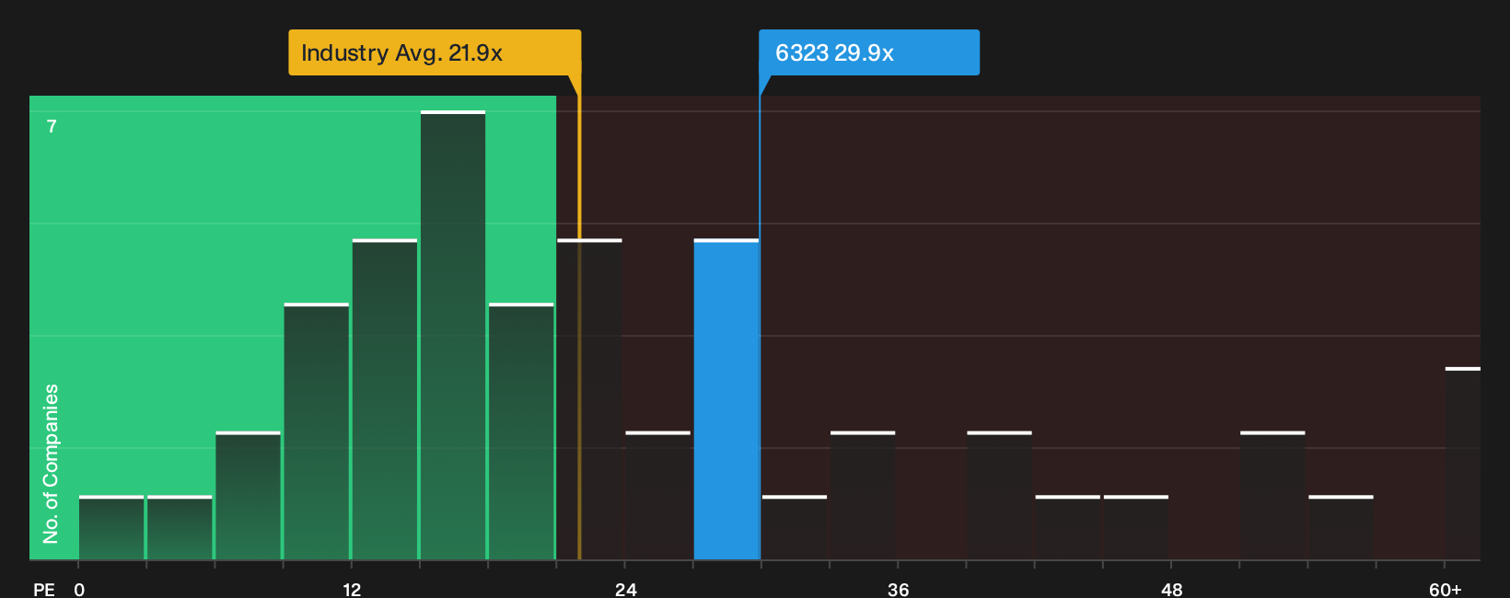Image resolution: width=1510 pixels, height=598 pixels.
Task: Click the PE axis label
Action: pos(44,589)
